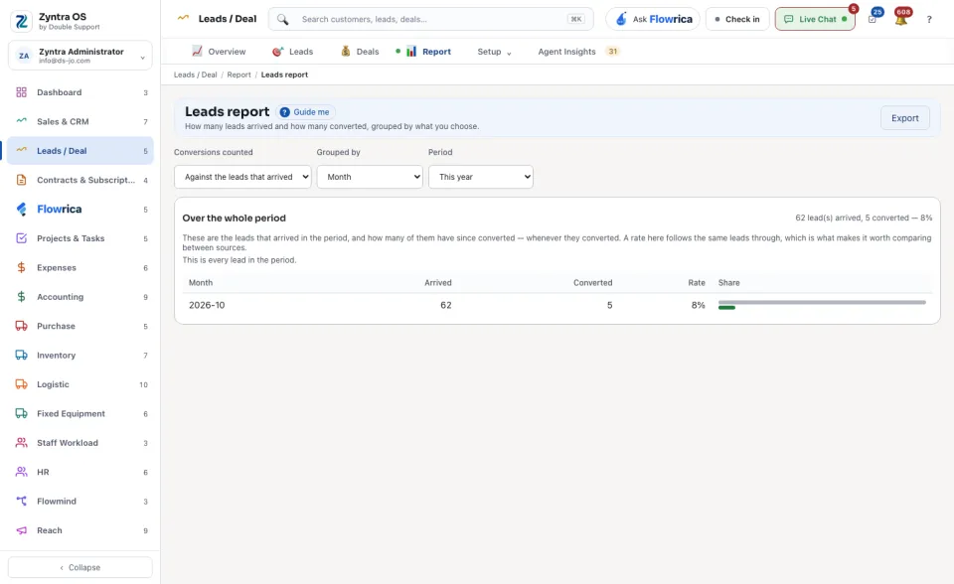Click the Report breadcrumb link

[238, 74]
